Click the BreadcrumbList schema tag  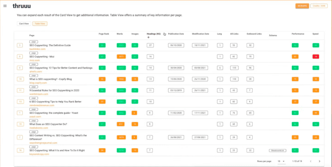278,150
